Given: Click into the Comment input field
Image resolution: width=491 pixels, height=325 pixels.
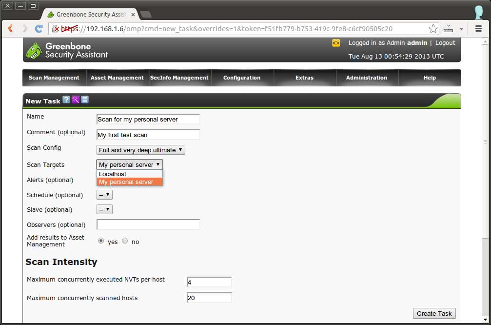Looking at the screenshot, I should (x=148, y=135).
